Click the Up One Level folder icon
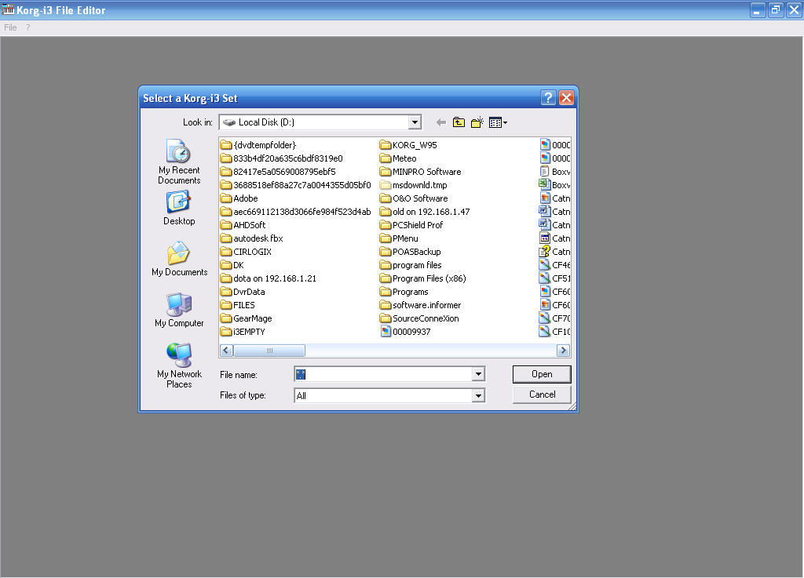804x578 pixels. click(x=459, y=122)
